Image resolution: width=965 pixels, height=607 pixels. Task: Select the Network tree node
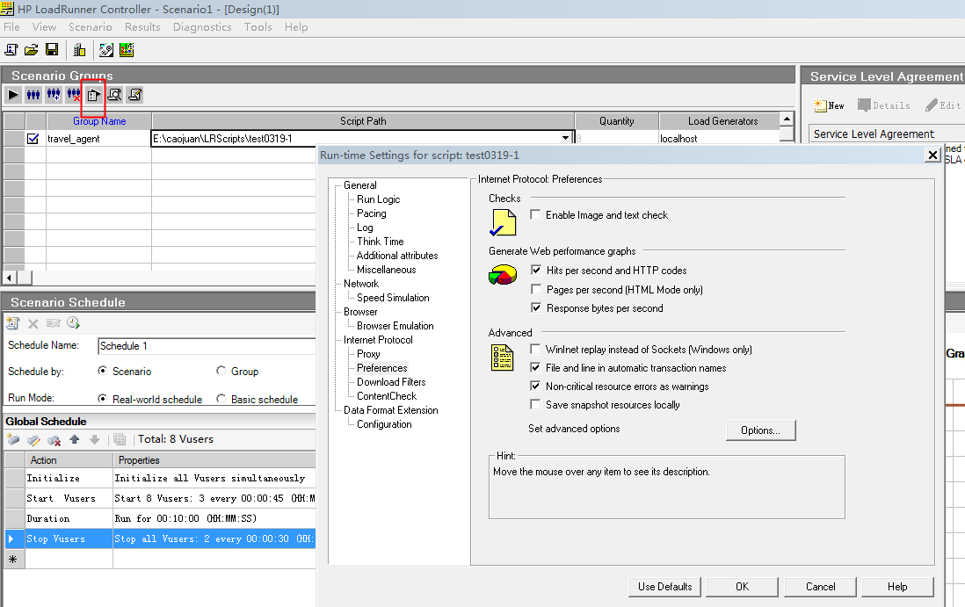tap(361, 284)
